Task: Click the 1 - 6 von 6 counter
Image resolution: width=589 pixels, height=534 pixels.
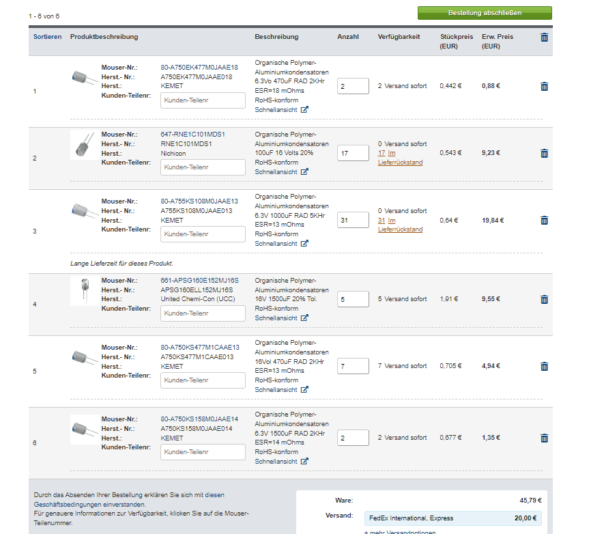Action: pyautogui.click(x=44, y=16)
